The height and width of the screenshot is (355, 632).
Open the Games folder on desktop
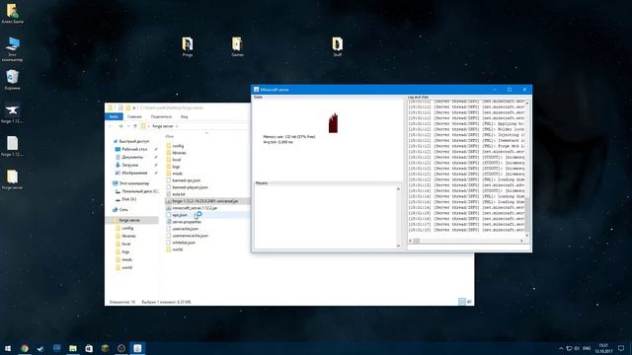[x=237, y=46]
